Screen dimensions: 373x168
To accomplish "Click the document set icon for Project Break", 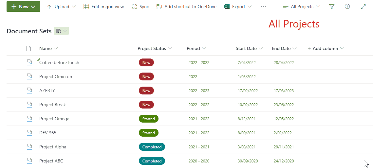I will pyautogui.click(x=29, y=105).
